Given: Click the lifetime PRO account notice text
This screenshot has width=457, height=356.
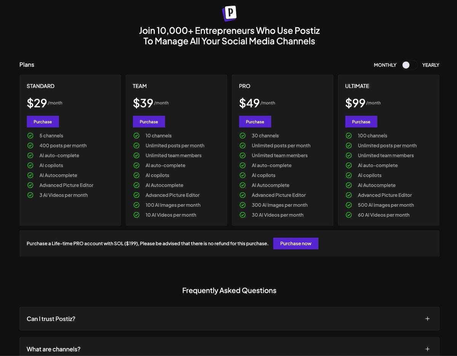Looking at the screenshot, I should click(147, 244).
